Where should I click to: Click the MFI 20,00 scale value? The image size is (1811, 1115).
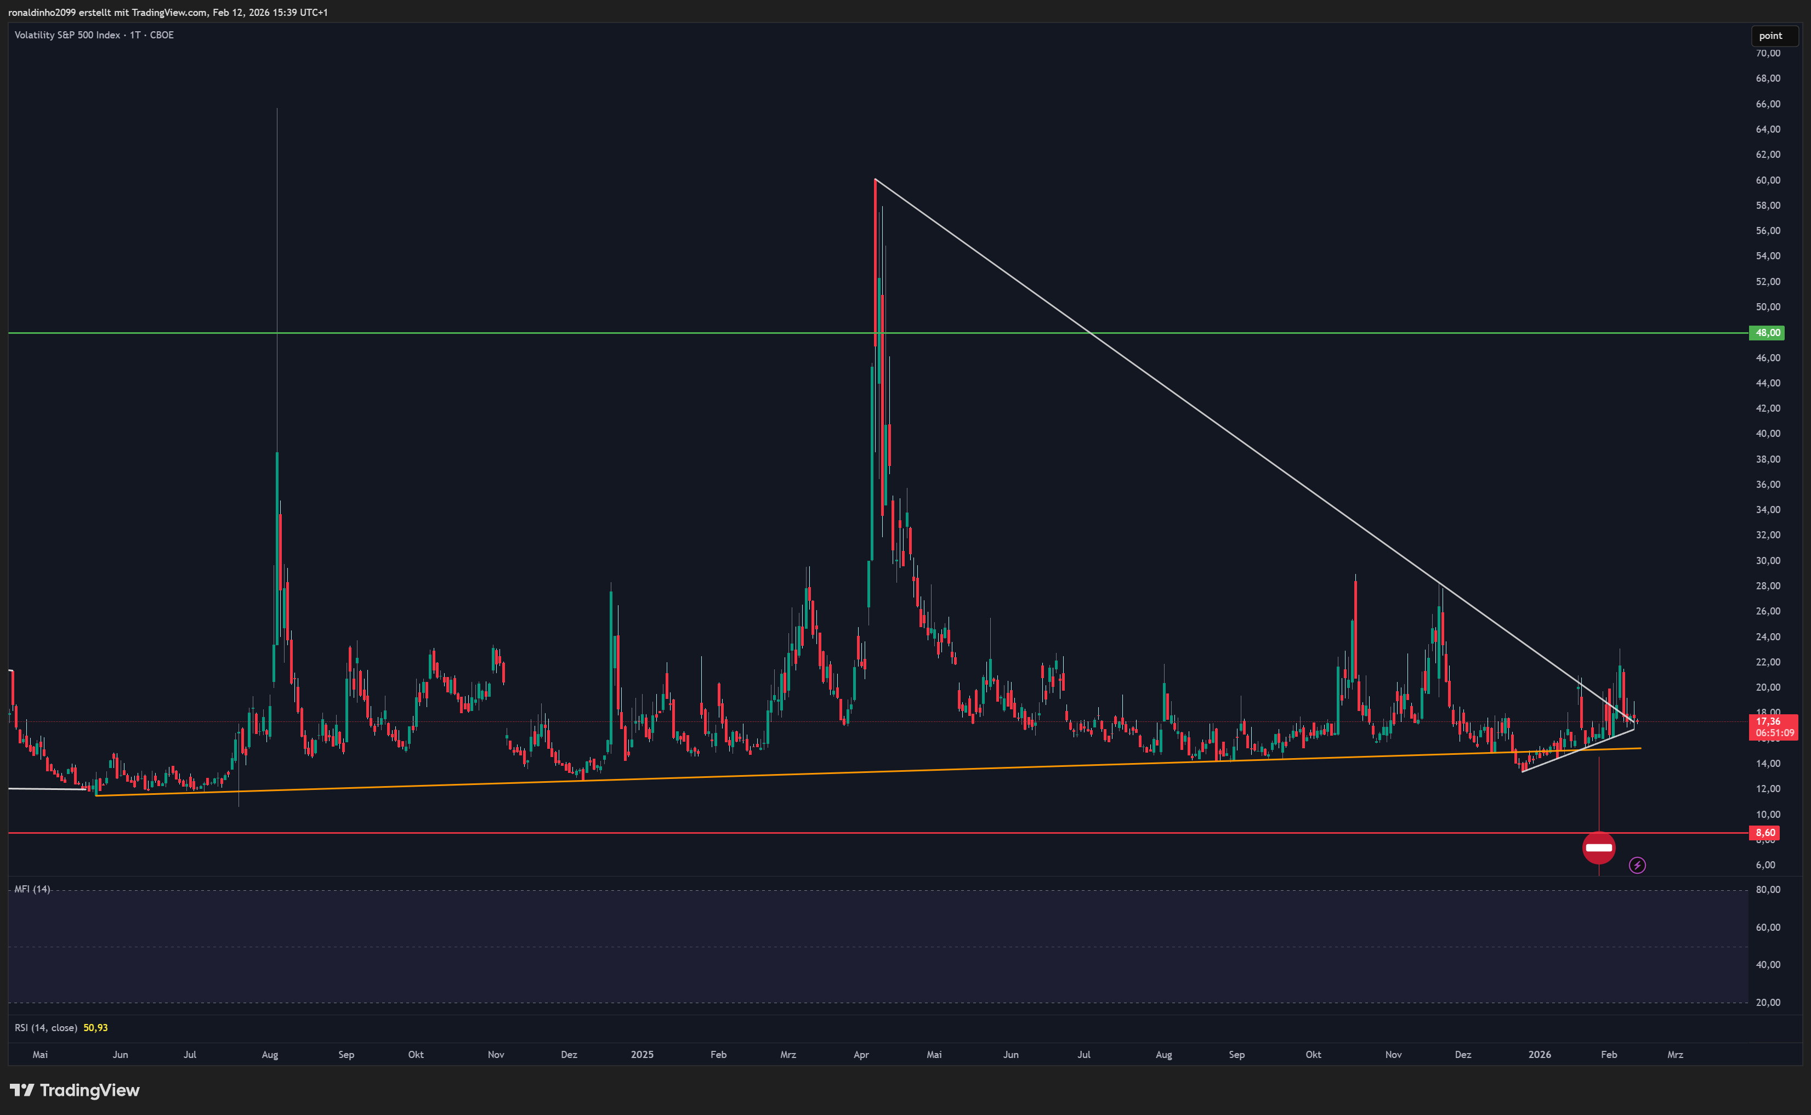(1768, 1002)
